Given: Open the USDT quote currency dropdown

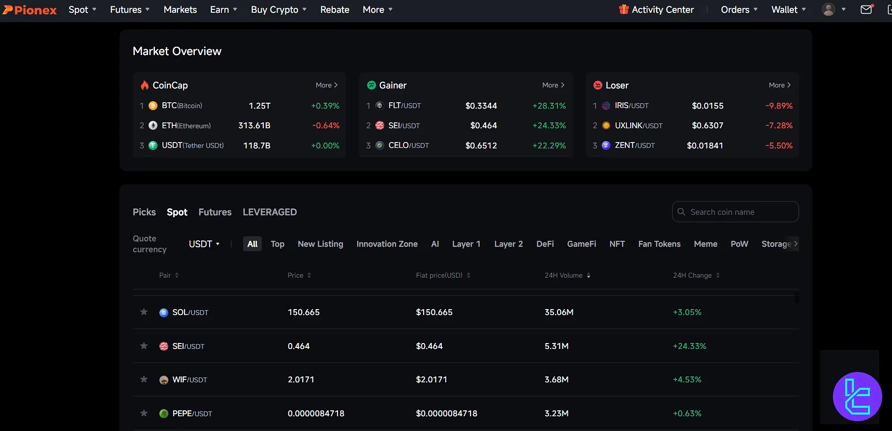Looking at the screenshot, I should point(204,244).
